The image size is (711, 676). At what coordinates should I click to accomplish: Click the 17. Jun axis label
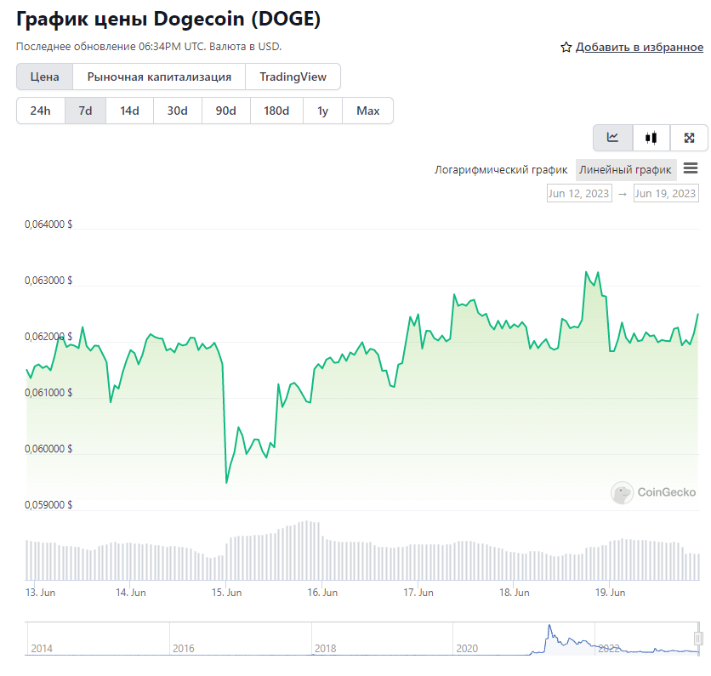[x=418, y=593]
